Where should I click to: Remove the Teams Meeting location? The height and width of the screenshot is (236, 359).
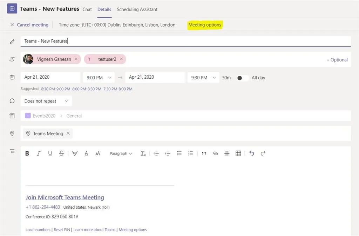click(68, 133)
